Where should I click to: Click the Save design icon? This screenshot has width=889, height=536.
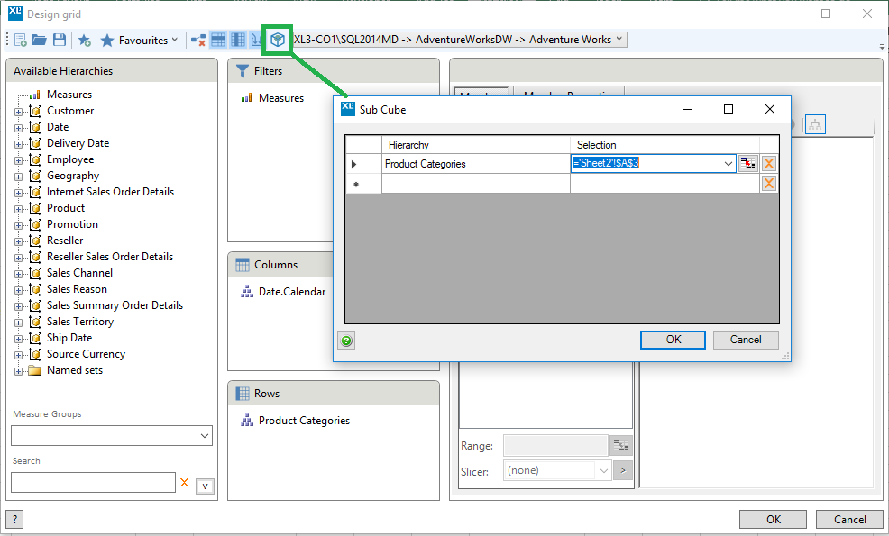pos(60,40)
